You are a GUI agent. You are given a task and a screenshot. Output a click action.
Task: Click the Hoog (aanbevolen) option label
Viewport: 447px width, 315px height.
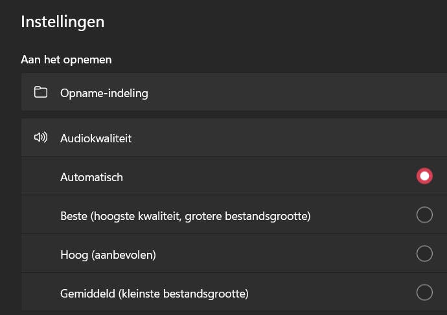pos(108,255)
